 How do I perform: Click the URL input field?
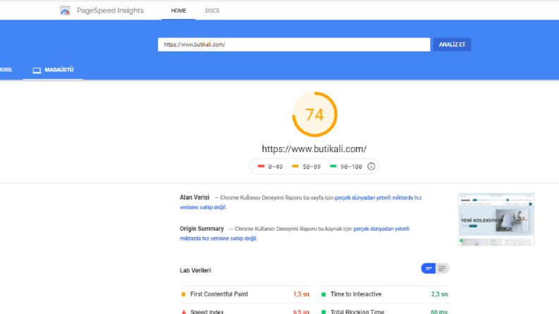(294, 44)
